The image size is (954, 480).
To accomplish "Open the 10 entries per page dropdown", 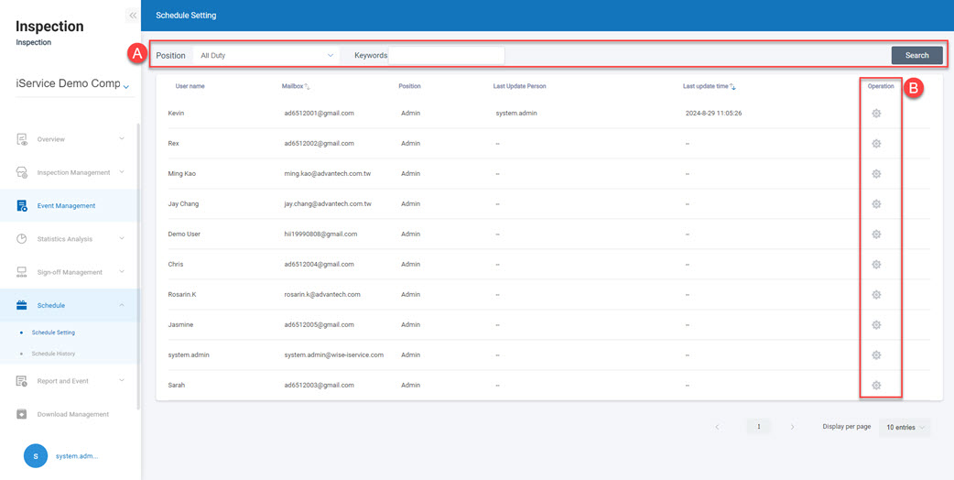I will 905,428.
